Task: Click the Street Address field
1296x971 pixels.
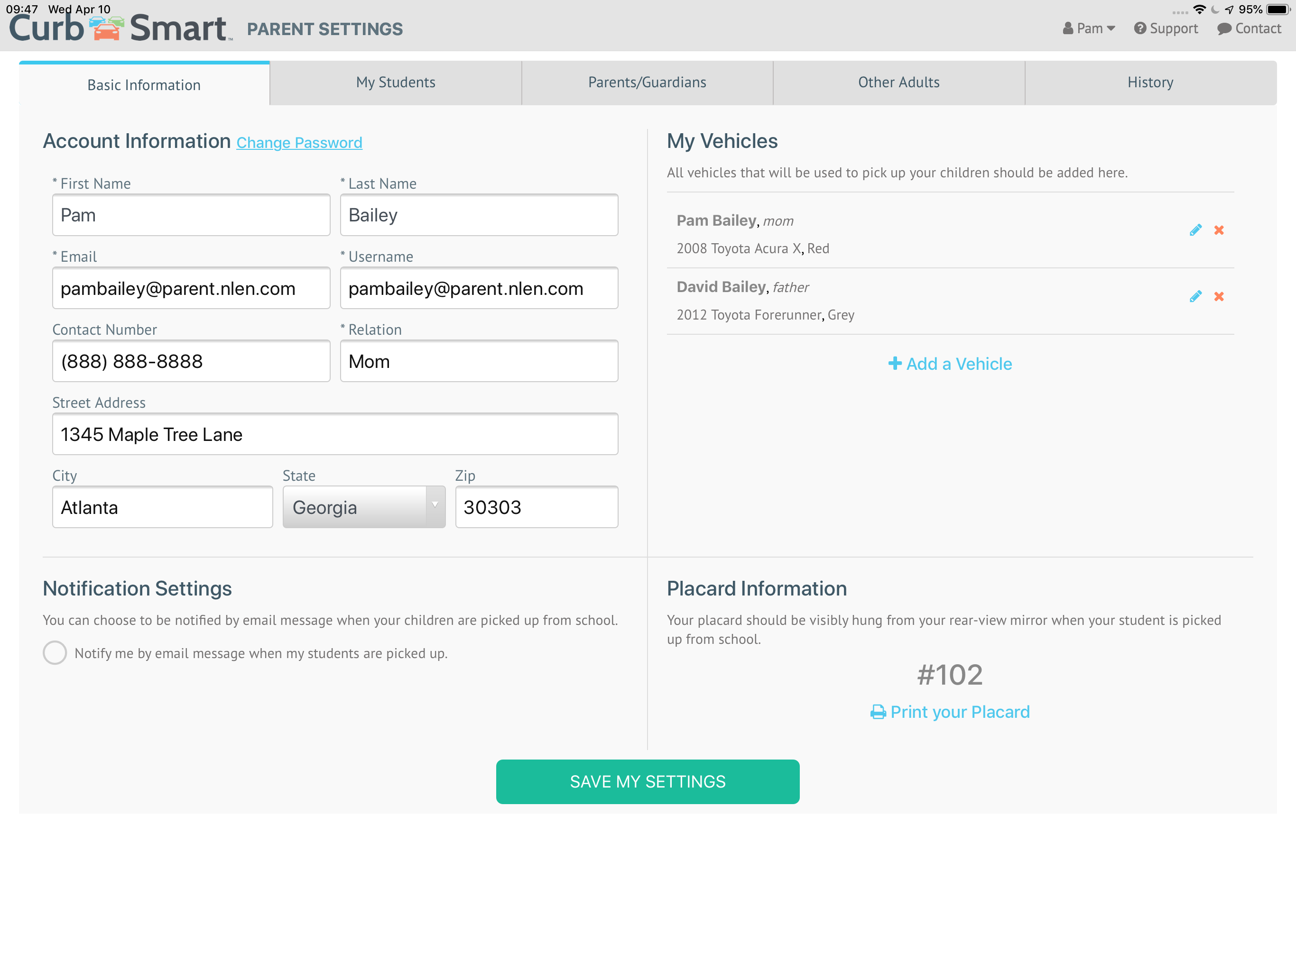Action: coord(335,434)
